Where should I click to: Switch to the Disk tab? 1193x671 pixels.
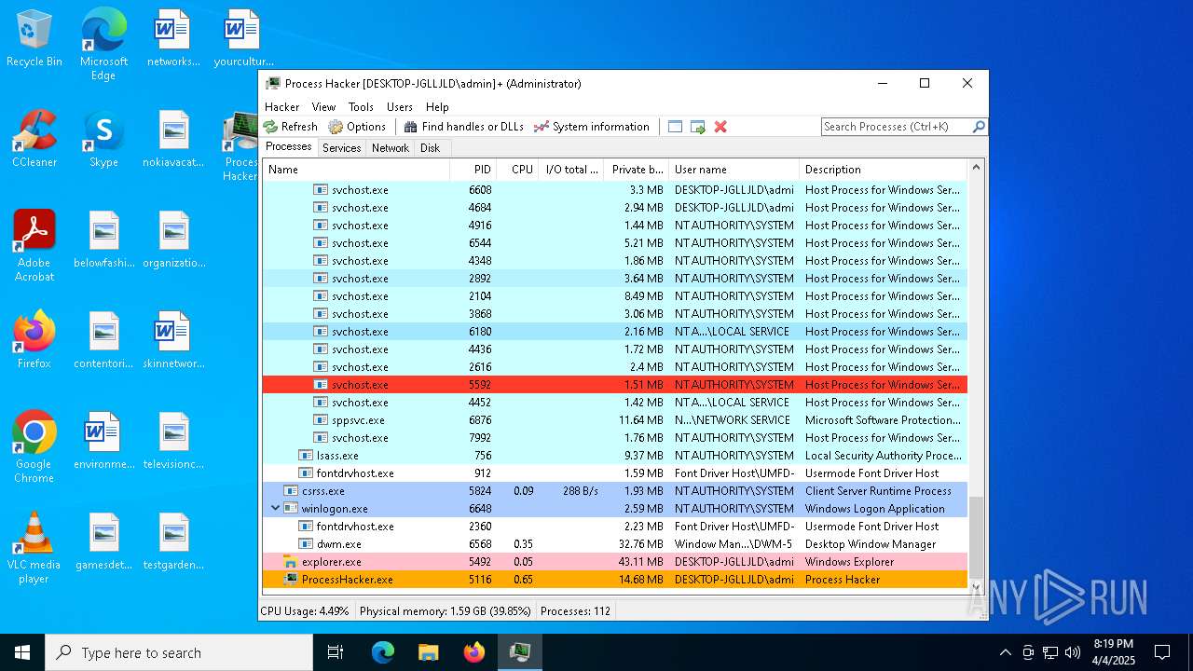(431, 148)
